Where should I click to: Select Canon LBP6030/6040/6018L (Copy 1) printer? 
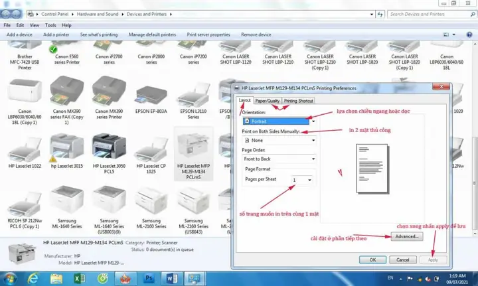tap(25, 100)
